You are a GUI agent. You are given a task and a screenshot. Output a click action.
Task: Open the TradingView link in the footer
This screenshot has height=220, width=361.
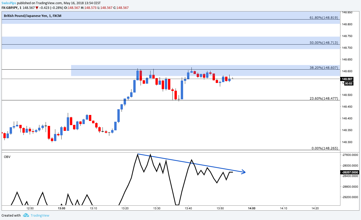point(40,215)
